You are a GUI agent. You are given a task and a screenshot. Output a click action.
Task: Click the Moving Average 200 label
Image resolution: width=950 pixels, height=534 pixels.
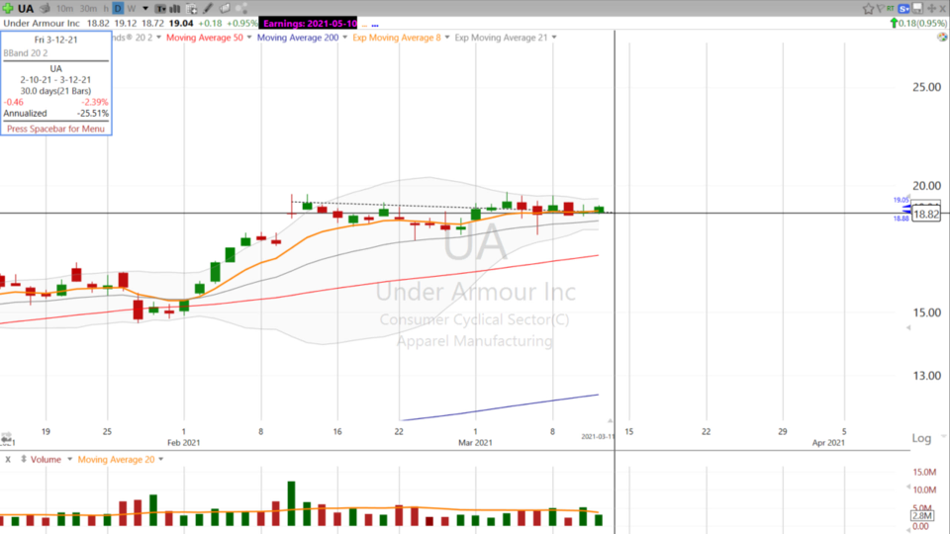[x=298, y=38]
